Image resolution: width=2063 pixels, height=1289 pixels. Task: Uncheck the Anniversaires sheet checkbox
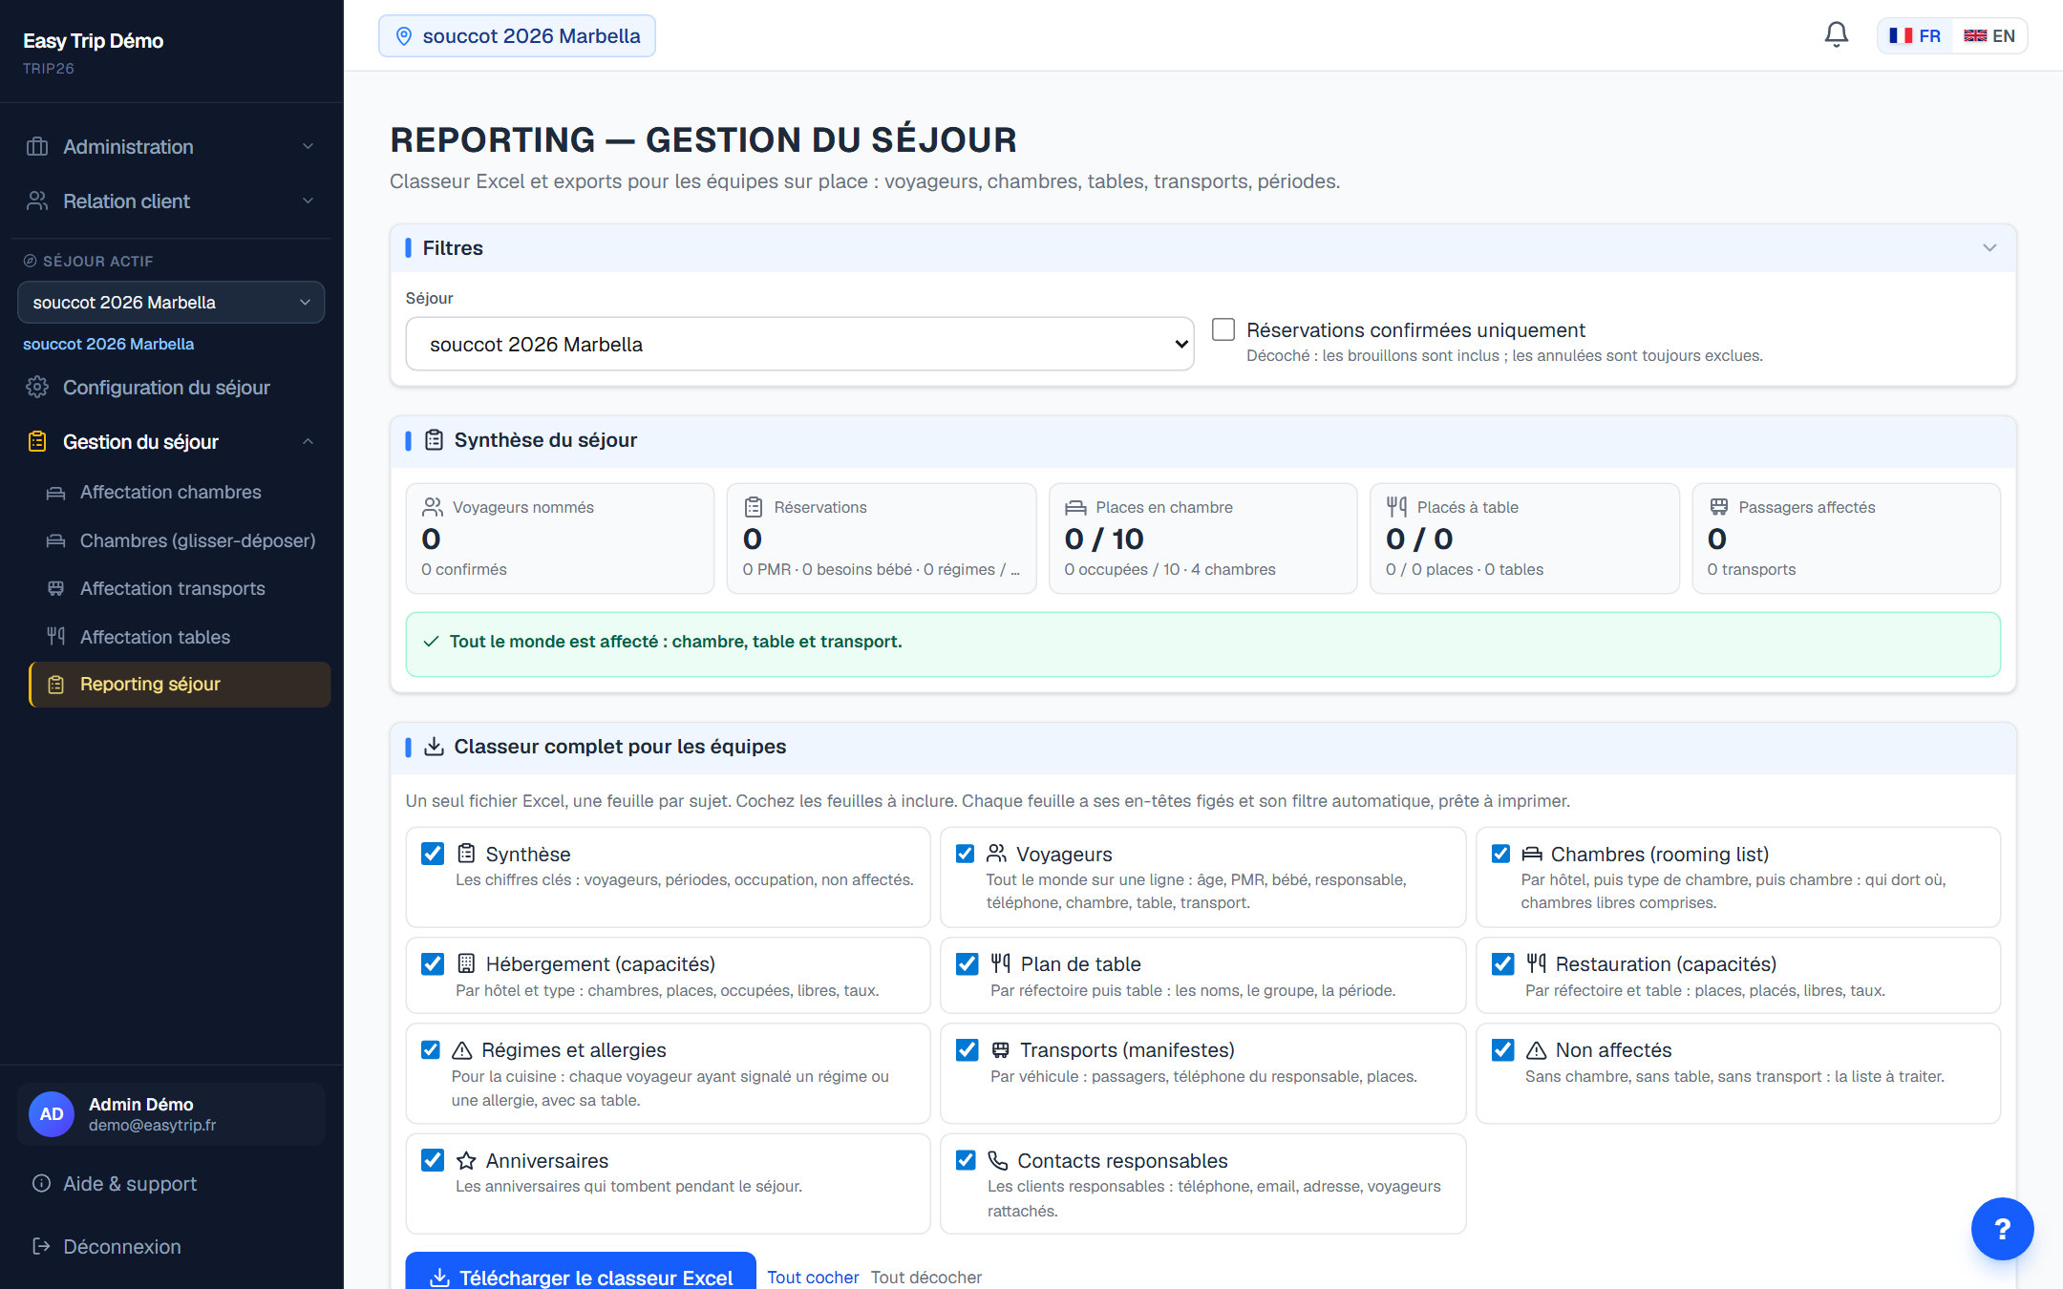pyautogui.click(x=433, y=1160)
